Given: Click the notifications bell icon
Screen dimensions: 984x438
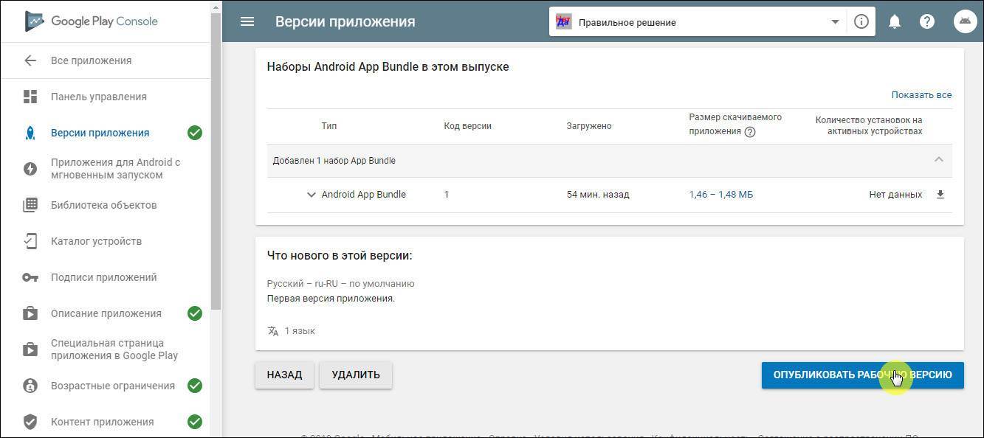Looking at the screenshot, I should [894, 21].
